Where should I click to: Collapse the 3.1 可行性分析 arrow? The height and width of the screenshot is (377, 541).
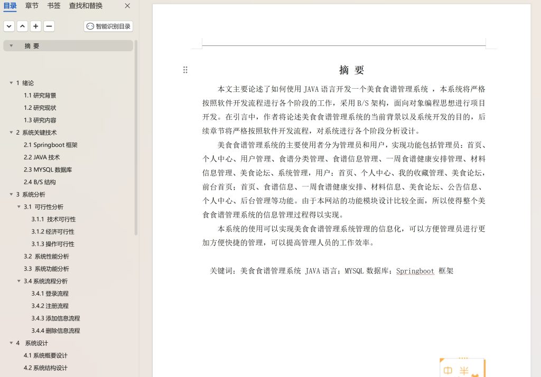[x=19, y=207]
